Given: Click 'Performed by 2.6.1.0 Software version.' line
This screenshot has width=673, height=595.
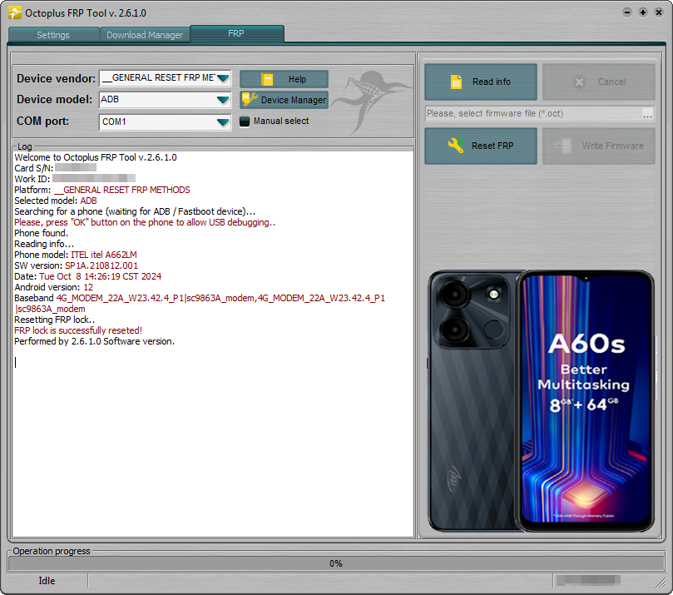Looking at the screenshot, I should [95, 341].
